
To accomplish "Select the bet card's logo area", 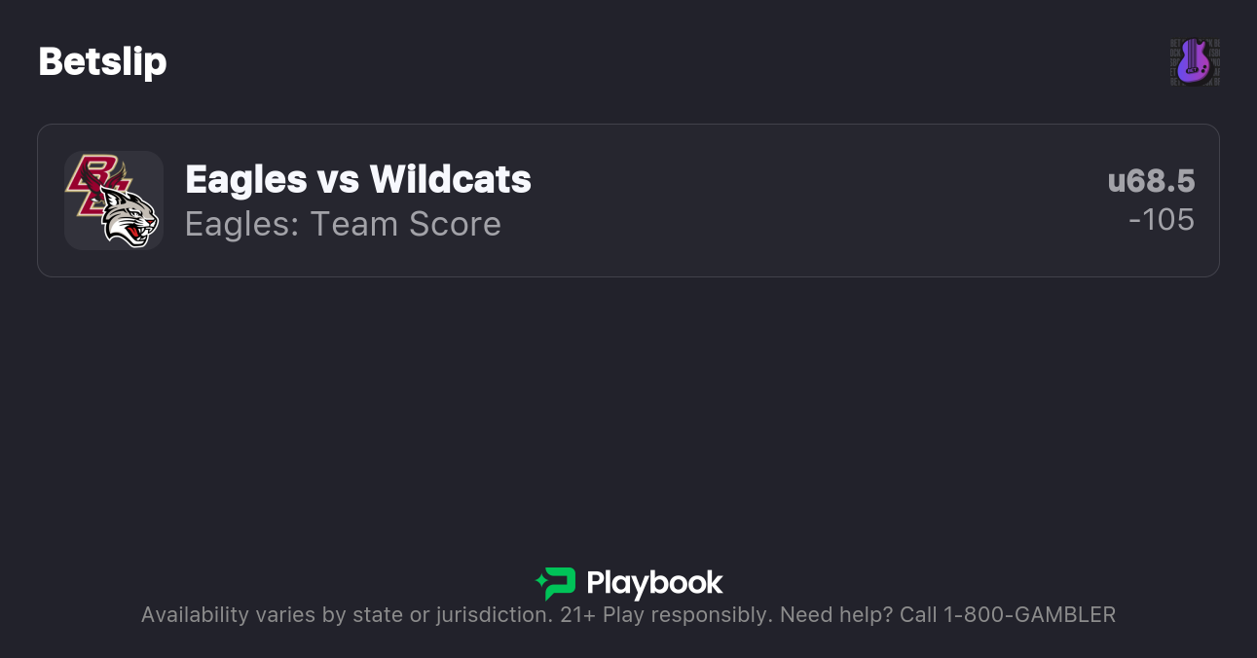I will tap(113, 200).
